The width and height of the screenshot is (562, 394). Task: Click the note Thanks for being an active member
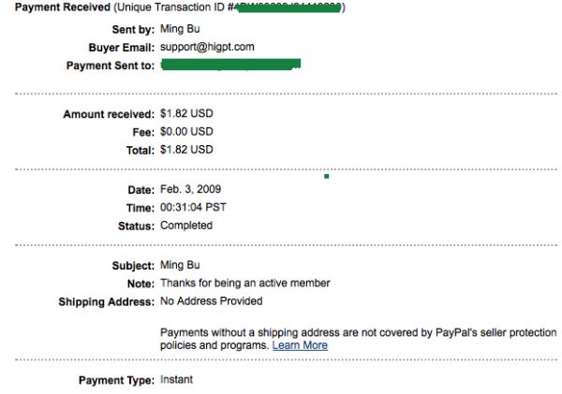(x=244, y=284)
